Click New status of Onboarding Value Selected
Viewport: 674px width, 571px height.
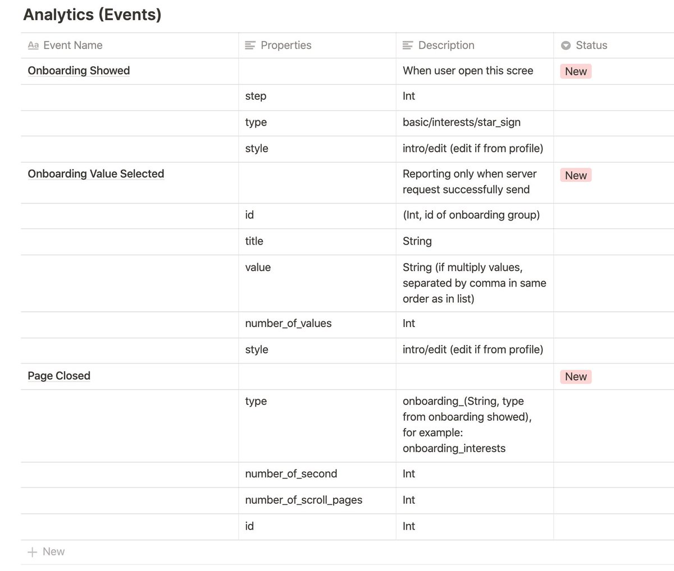[x=576, y=176]
